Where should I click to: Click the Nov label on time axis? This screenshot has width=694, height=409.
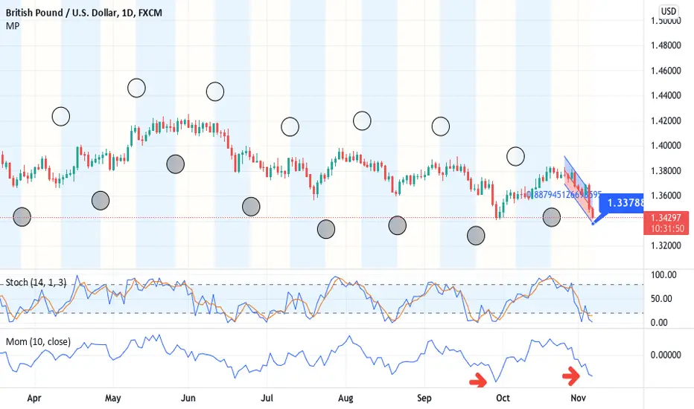pyautogui.click(x=578, y=398)
